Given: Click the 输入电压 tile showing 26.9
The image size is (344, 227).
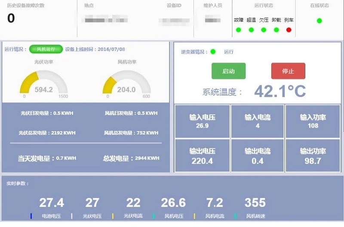Looking at the screenshot, I should (202, 121).
